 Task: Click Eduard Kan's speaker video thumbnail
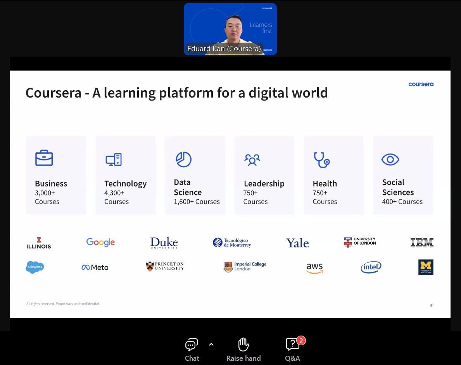[230, 29]
